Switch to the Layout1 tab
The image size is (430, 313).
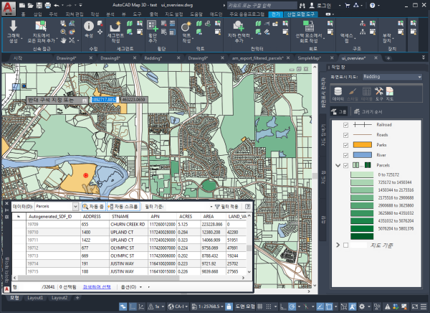tap(35, 297)
